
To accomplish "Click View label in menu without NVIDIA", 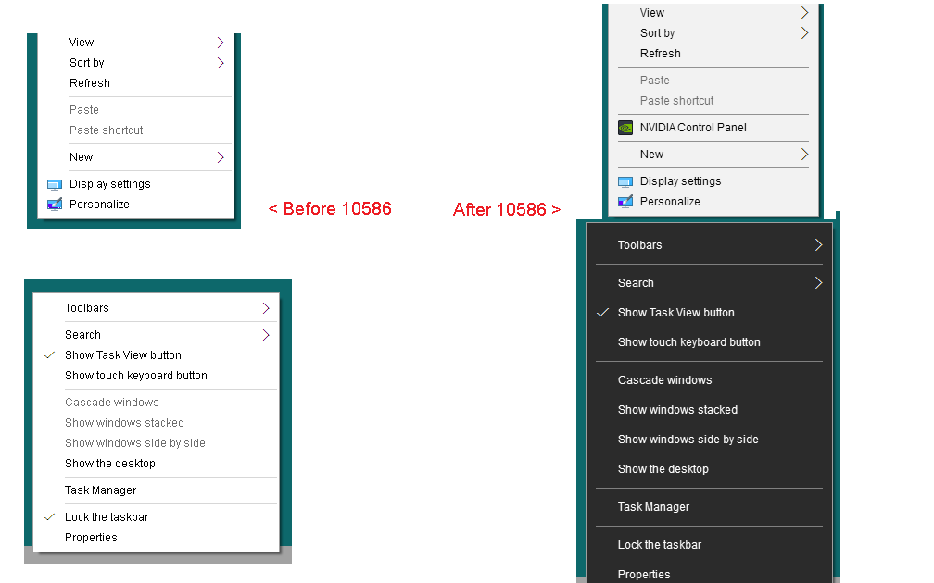I will tap(81, 43).
